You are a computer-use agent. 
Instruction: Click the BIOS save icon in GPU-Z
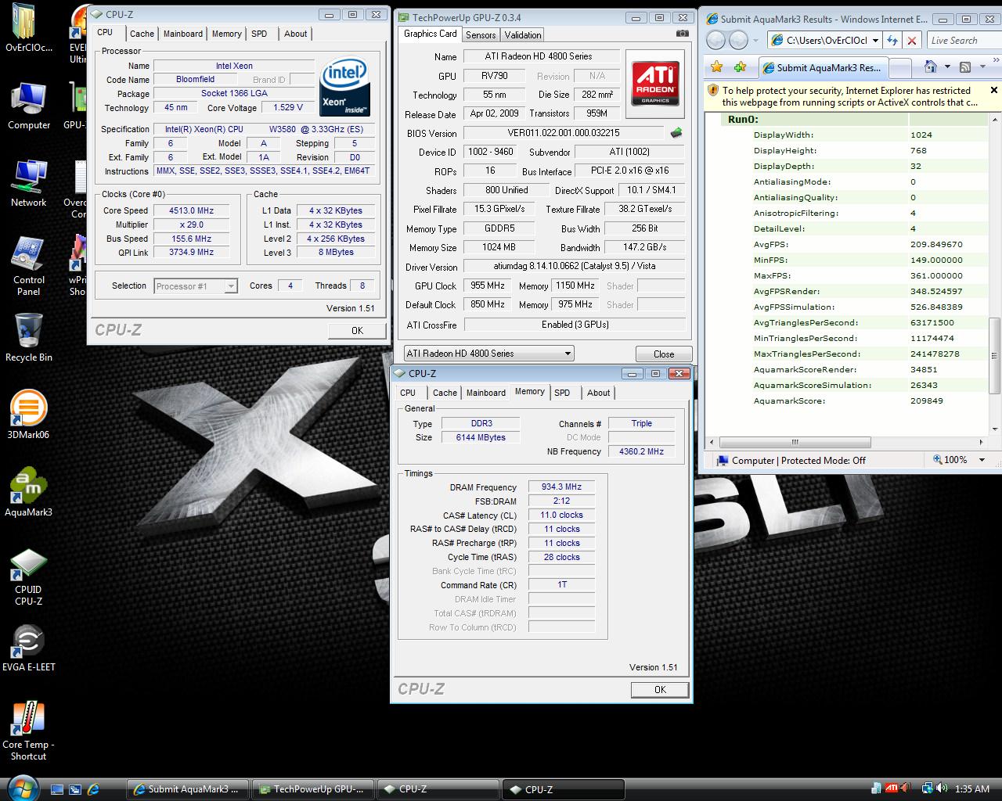[x=676, y=133]
